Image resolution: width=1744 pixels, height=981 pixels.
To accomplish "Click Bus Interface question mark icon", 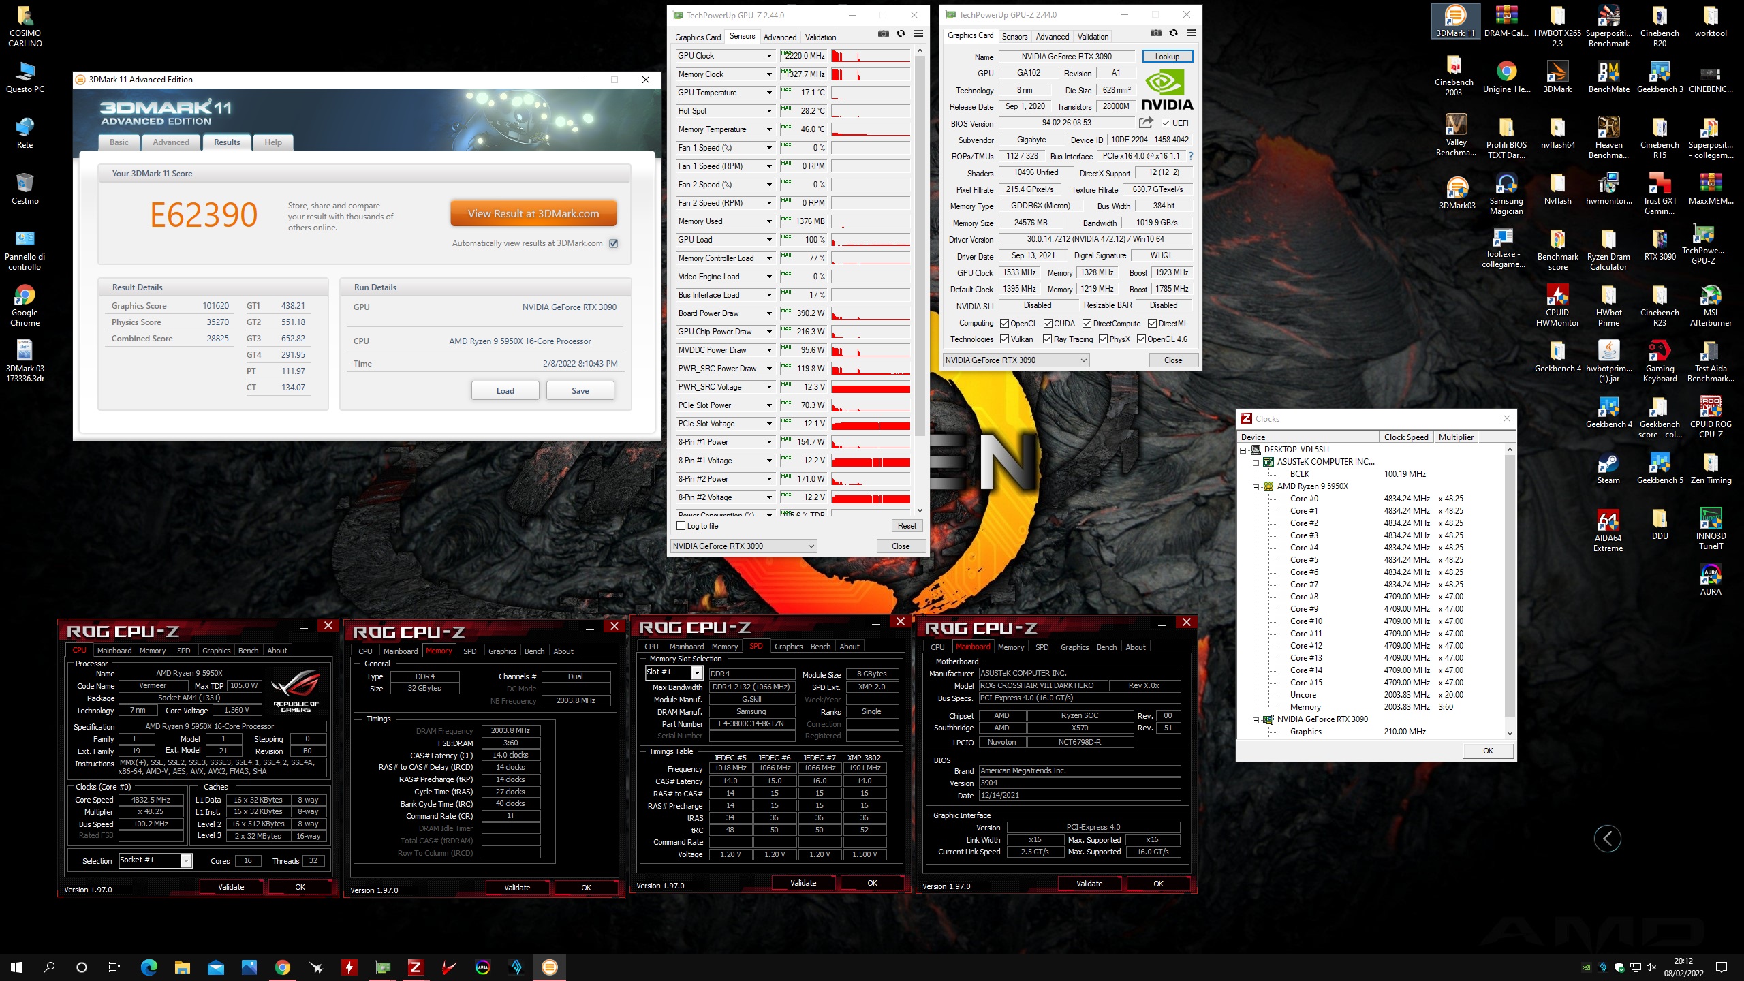I will tap(1191, 156).
